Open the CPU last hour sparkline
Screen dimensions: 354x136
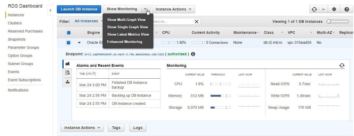pos(249,84)
